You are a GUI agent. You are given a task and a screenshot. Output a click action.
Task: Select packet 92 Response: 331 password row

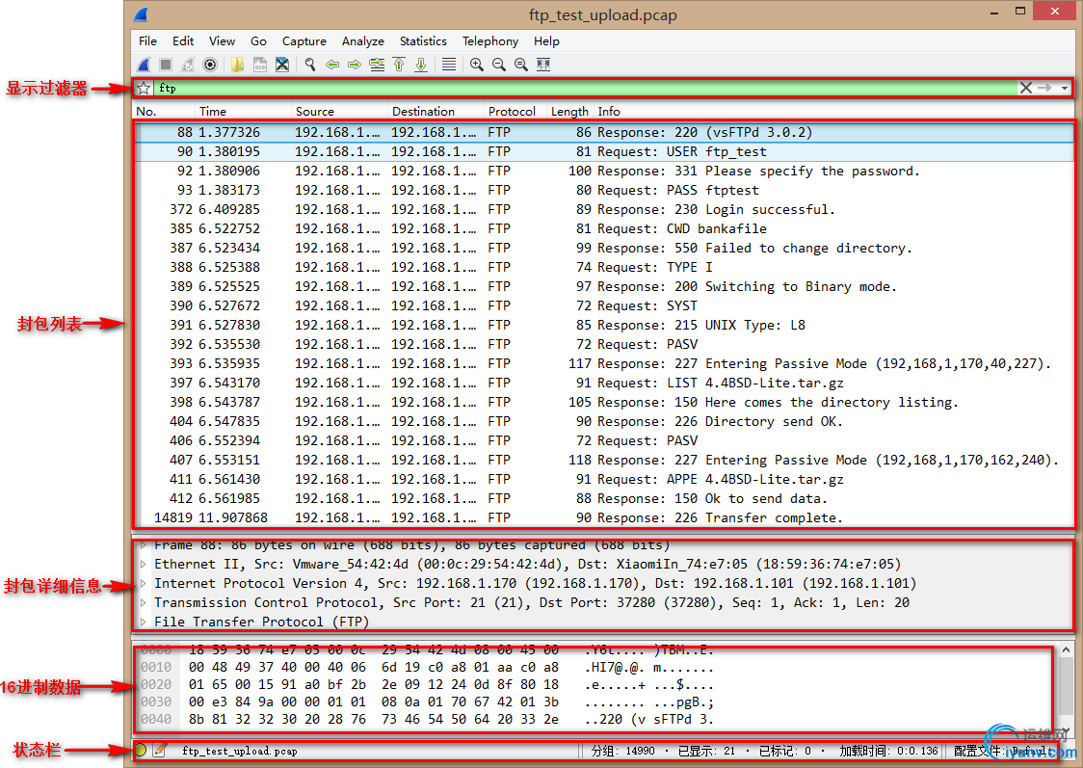pos(604,172)
